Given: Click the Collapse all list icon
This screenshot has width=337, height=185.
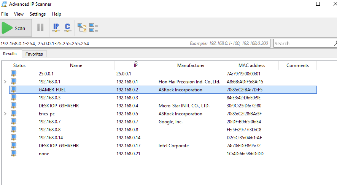Looking at the screenshot, I should (x=94, y=28).
